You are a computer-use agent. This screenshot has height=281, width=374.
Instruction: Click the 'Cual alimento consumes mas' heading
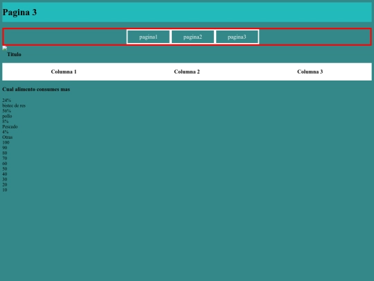pos(36,89)
